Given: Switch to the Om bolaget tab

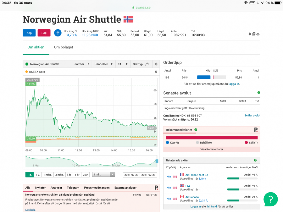Looking at the screenshot, I should click(x=64, y=47).
